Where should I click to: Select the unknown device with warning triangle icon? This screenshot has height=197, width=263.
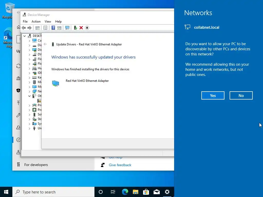(x=39, y=101)
